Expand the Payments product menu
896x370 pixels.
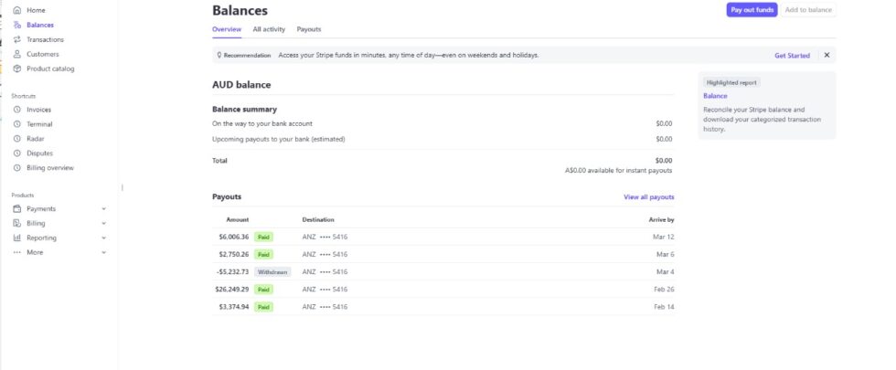(x=103, y=209)
